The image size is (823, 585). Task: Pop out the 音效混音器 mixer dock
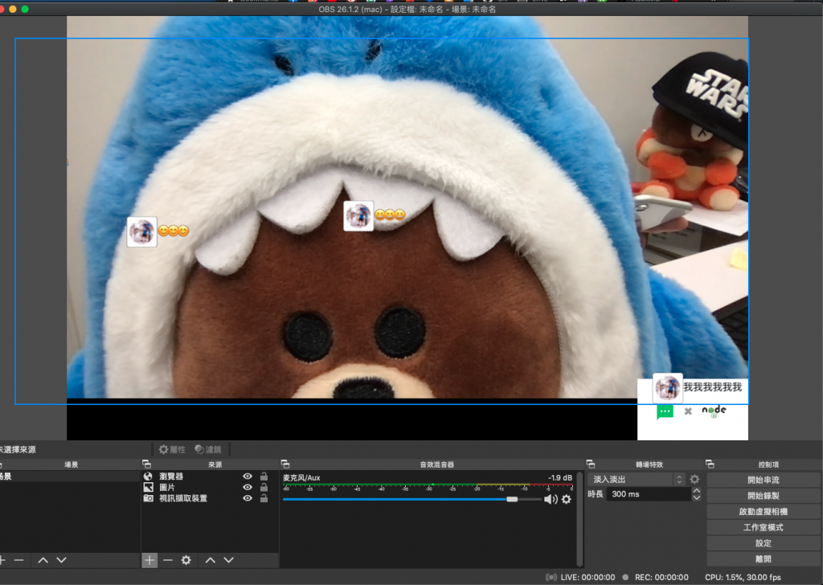(x=285, y=464)
